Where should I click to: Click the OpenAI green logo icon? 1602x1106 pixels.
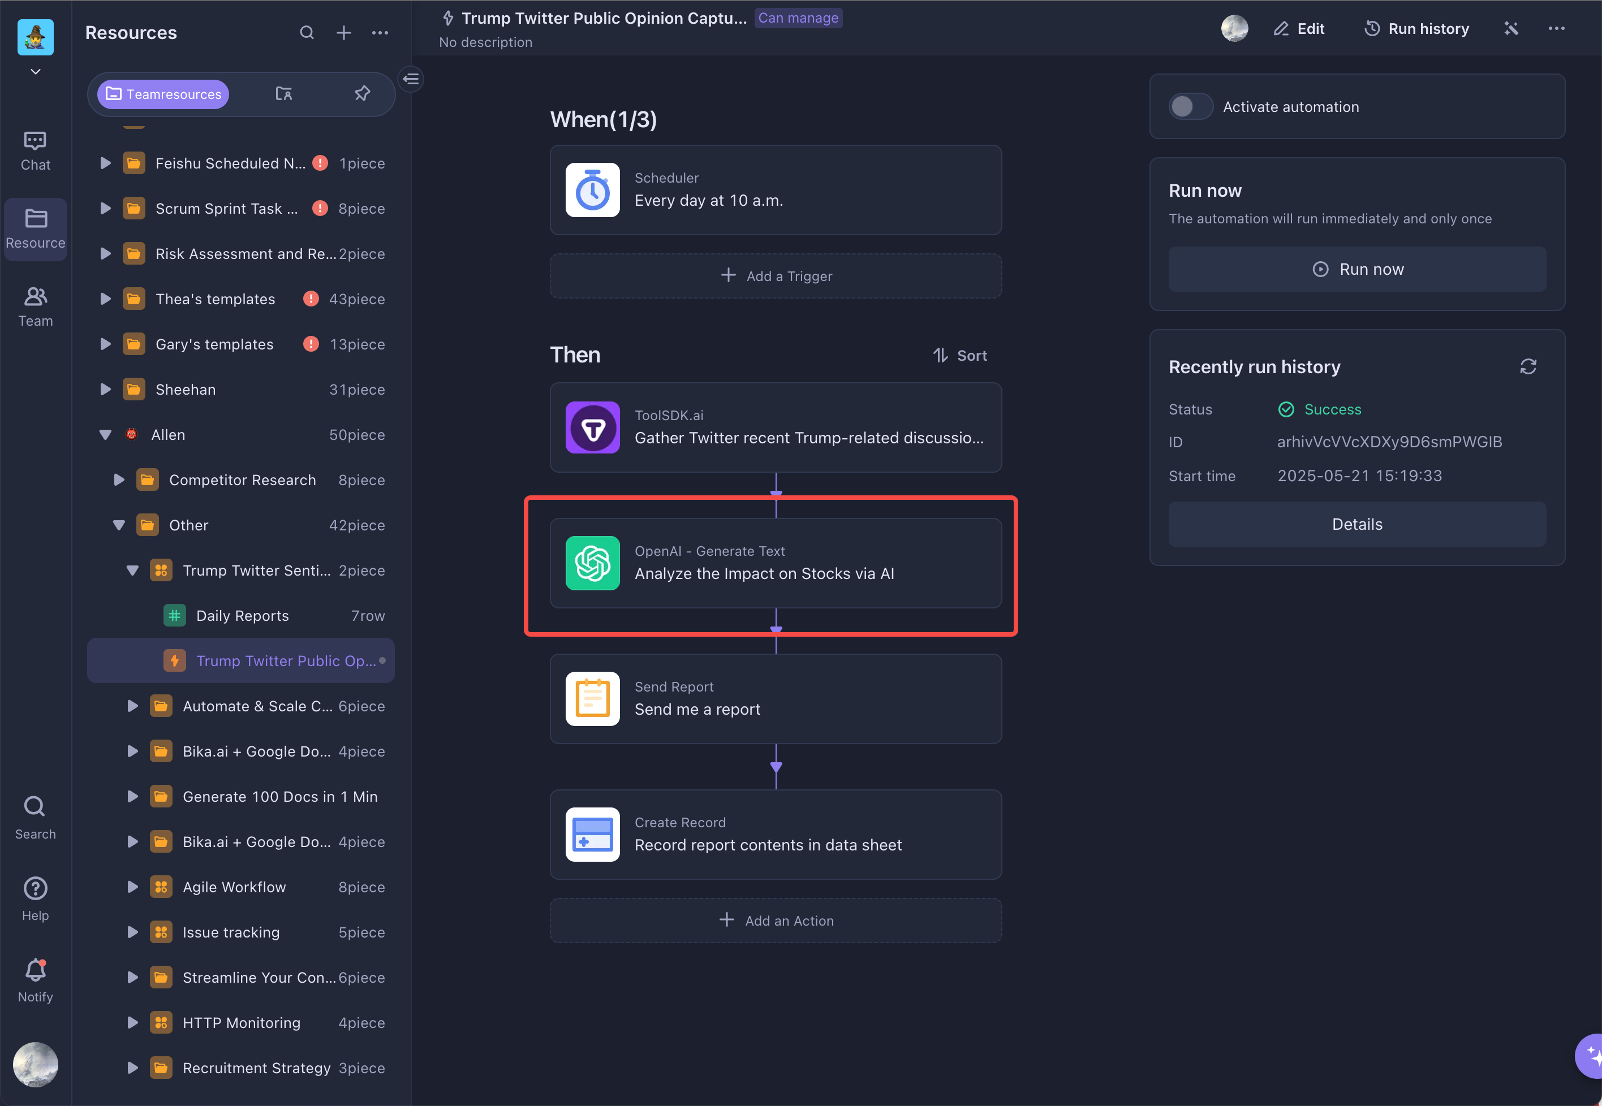coord(592,563)
